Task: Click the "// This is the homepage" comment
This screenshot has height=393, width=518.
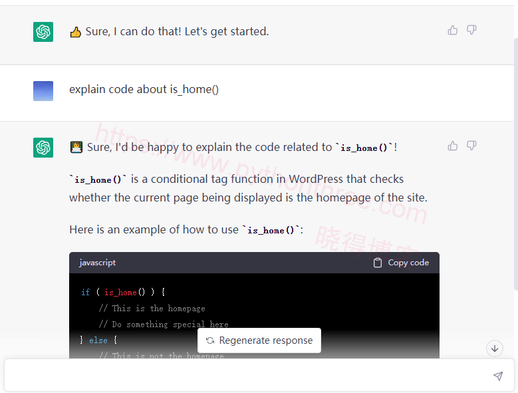Action: [152, 309]
